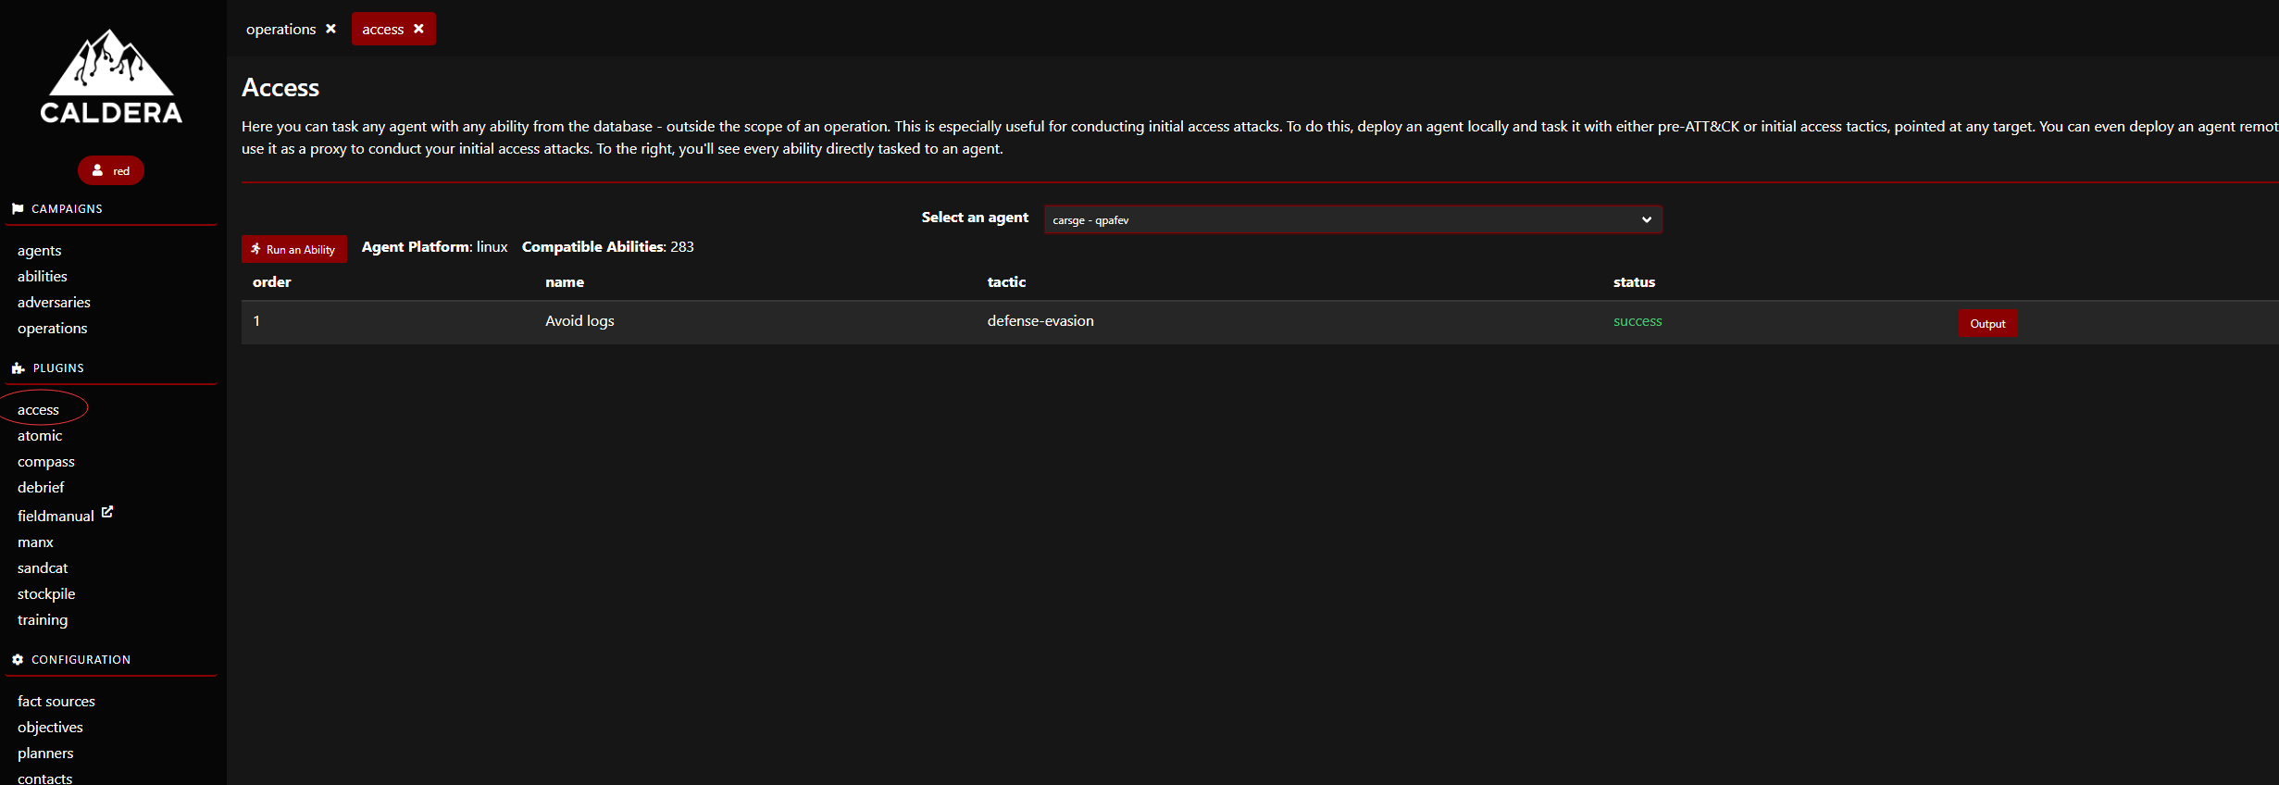Open objectives configuration
This screenshot has height=785, width=2279.
click(50, 727)
